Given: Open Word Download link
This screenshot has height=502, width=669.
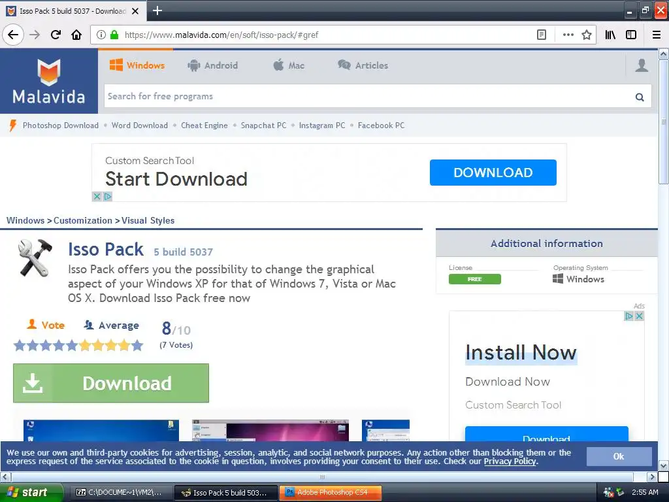Looking at the screenshot, I should pos(140,125).
